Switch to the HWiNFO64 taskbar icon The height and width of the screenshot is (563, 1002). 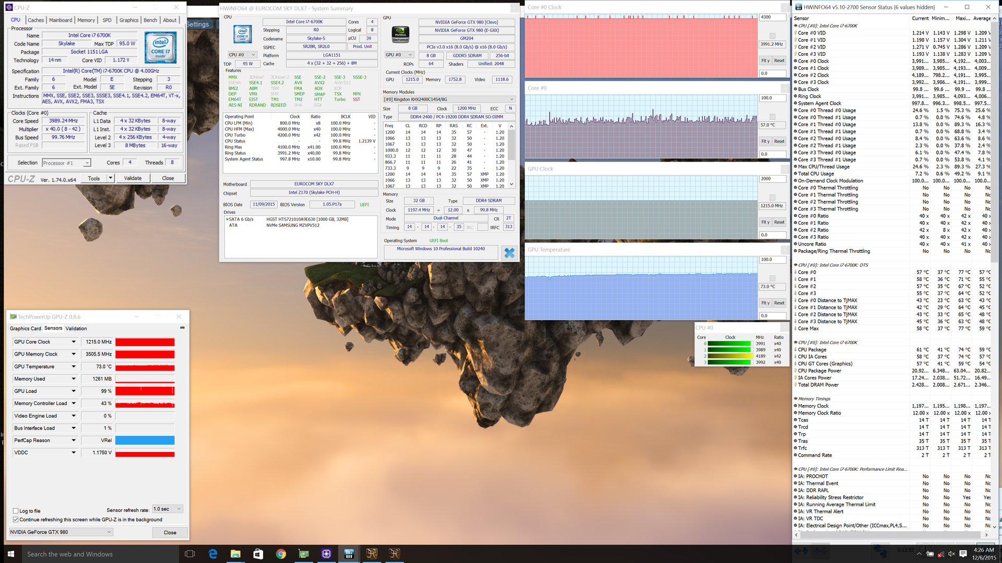[x=349, y=554]
